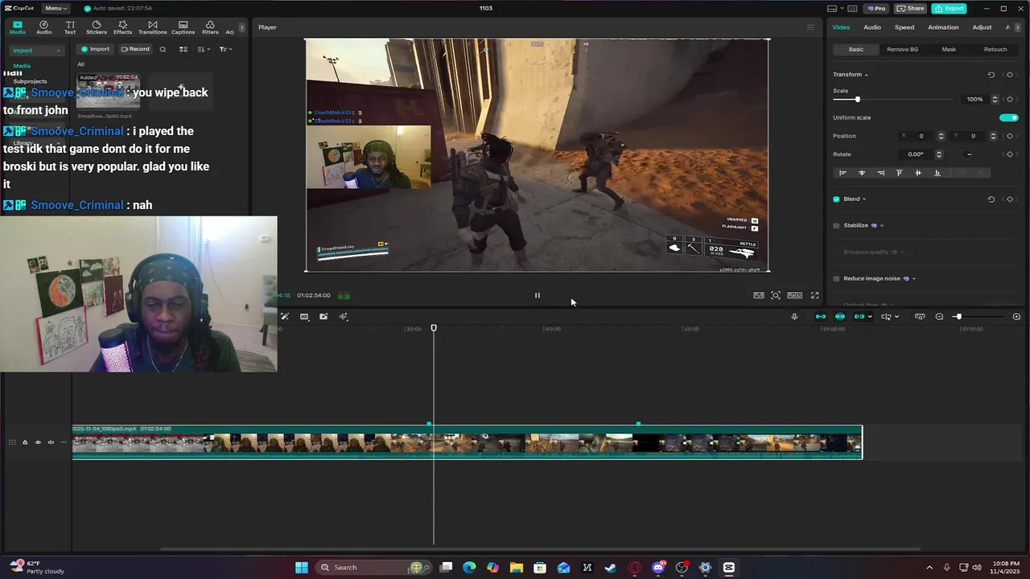Select the Retouch sub-tab
The width and height of the screenshot is (1030, 579).
tap(995, 49)
